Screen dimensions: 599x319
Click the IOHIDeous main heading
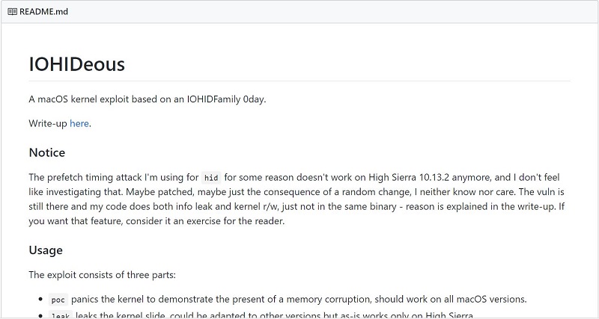click(76, 64)
